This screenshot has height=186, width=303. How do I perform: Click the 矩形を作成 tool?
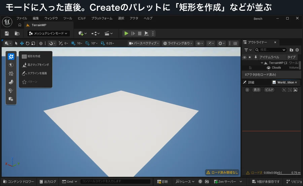tap(36, 56)
